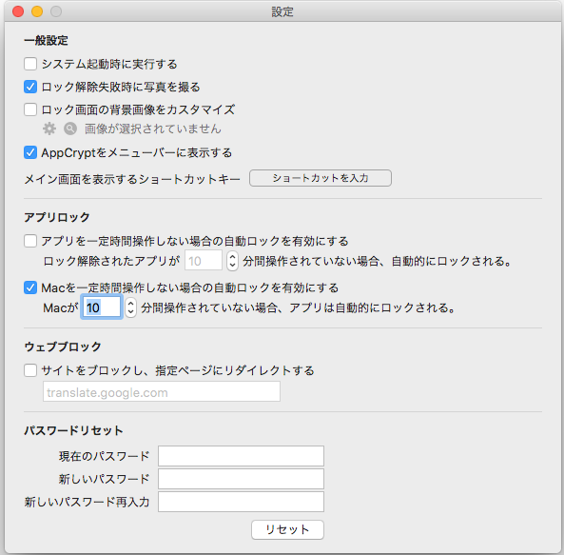
Task: Enable app idle auto-lock checkbox
Action: tap(30, 241)
